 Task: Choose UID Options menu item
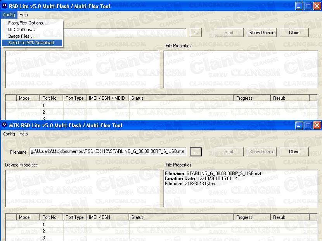coord(22,29)
